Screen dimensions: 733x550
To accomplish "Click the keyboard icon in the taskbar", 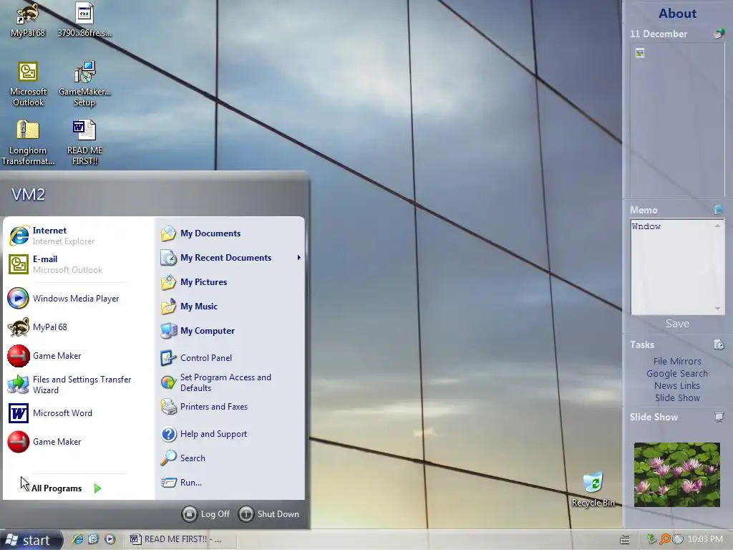I will tap(624, 540).
